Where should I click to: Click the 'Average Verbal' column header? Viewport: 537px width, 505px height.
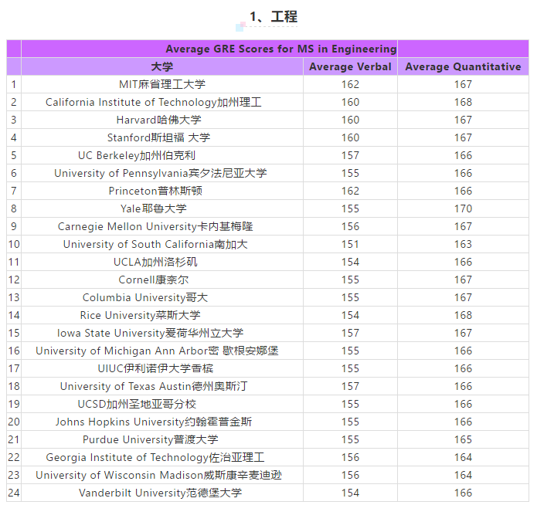350,66
